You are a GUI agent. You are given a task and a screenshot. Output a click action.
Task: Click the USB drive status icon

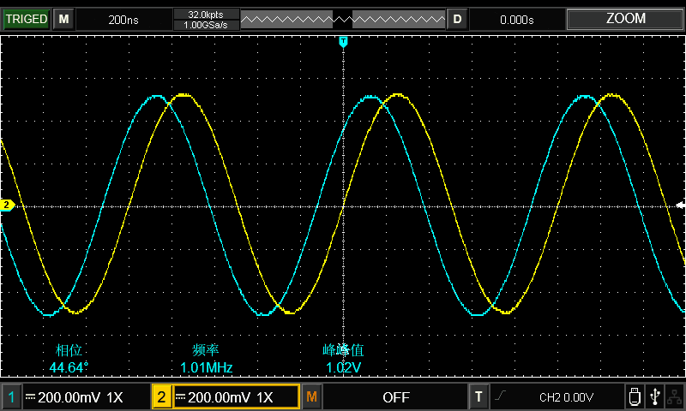pos(634,396)
